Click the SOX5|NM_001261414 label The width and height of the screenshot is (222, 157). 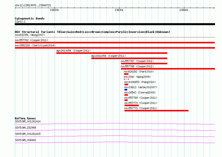(28, 122)
